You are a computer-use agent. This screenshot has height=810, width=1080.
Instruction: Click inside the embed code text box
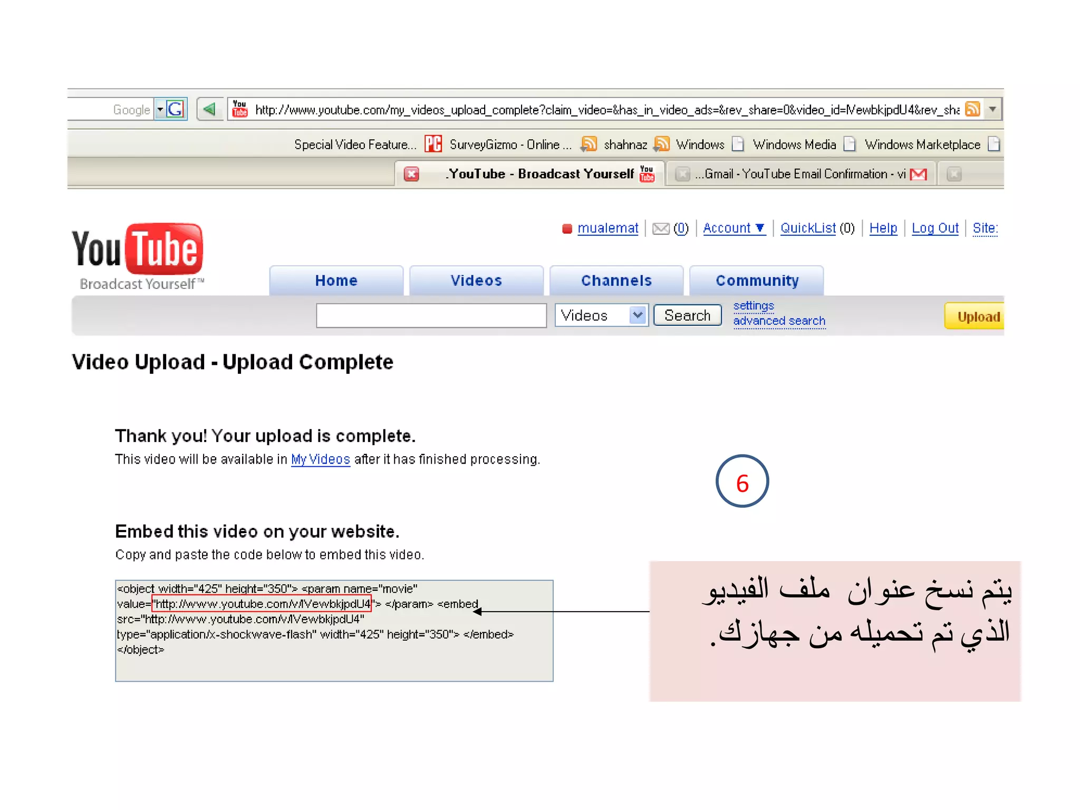(334, 631)
